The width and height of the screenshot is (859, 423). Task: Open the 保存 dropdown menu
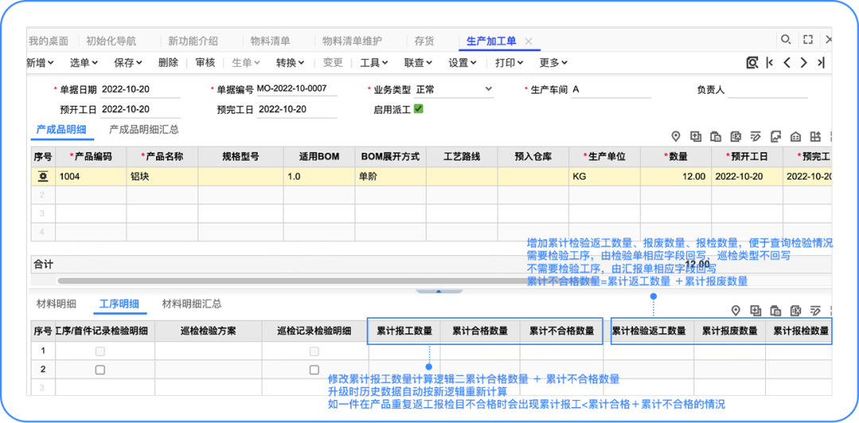(x=127, y=63)
